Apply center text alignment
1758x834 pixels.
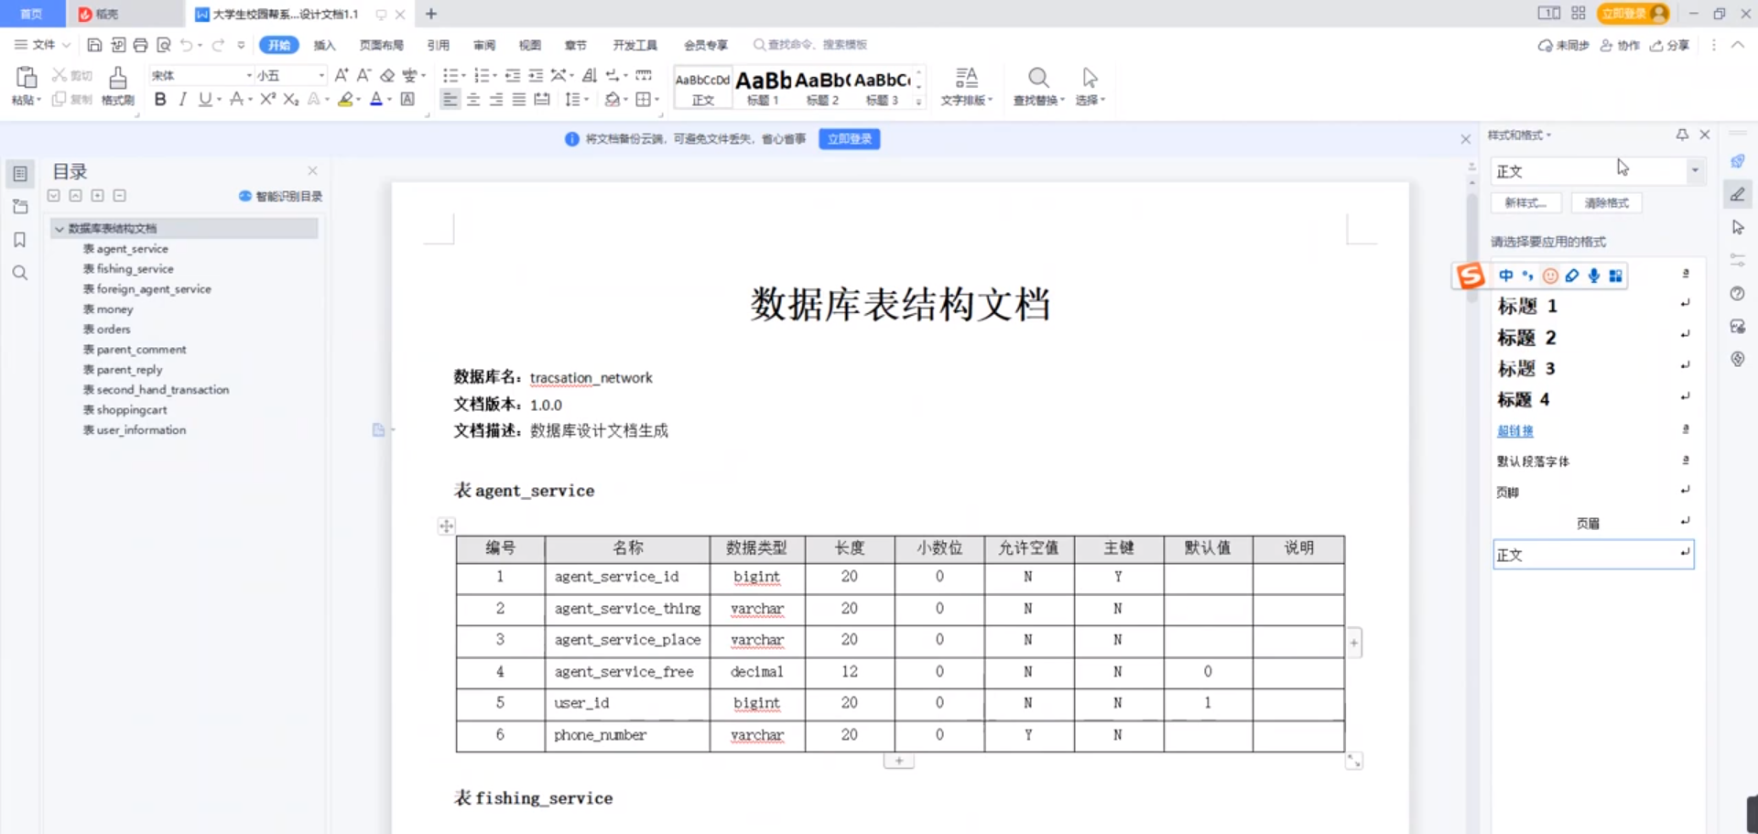coord(473,99)
